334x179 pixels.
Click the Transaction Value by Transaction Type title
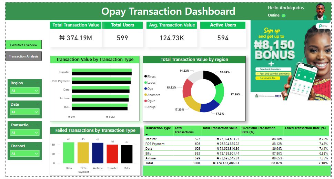pos(95,60)
